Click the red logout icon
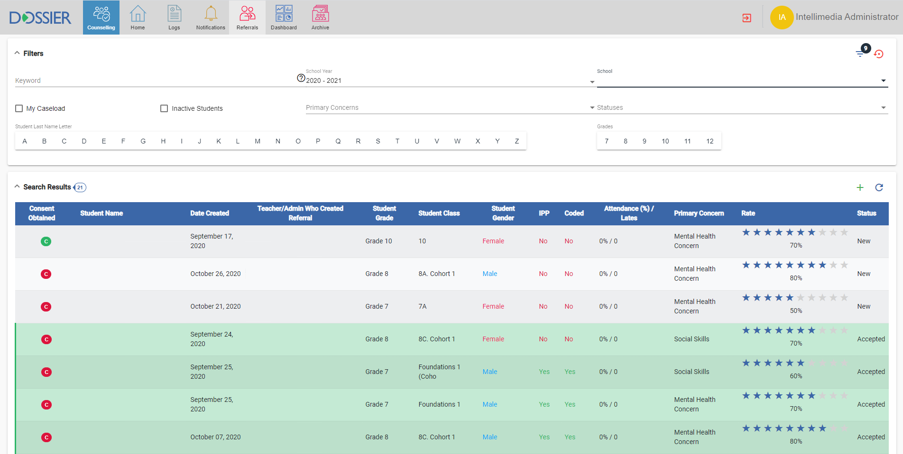 pyautogui.click(x=746, y=18)
